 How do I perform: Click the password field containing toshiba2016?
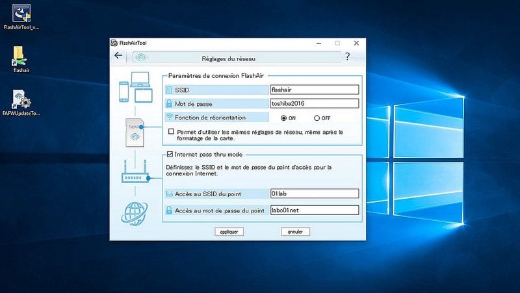point(315,103)
